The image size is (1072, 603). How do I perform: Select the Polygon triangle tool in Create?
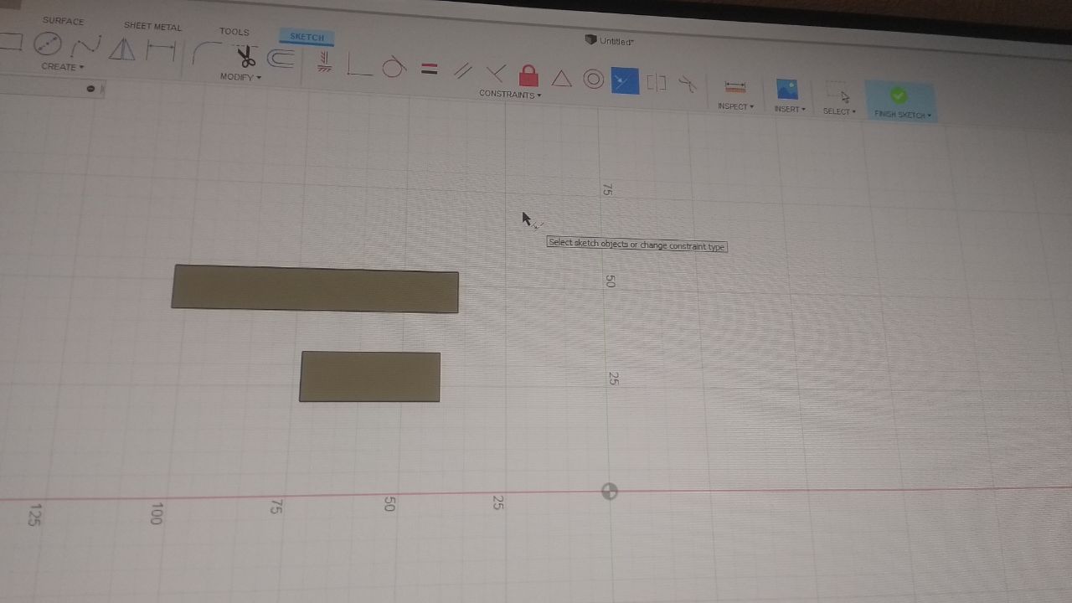122,49
